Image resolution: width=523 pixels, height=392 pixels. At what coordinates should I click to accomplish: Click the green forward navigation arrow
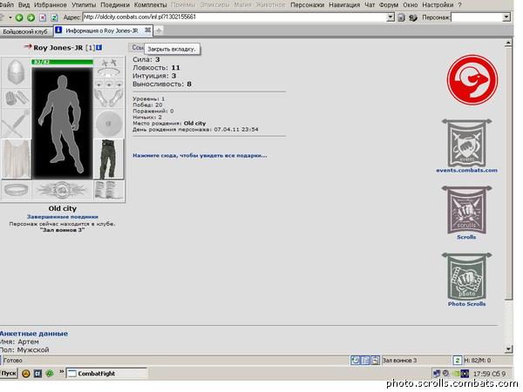click(31, 17)
